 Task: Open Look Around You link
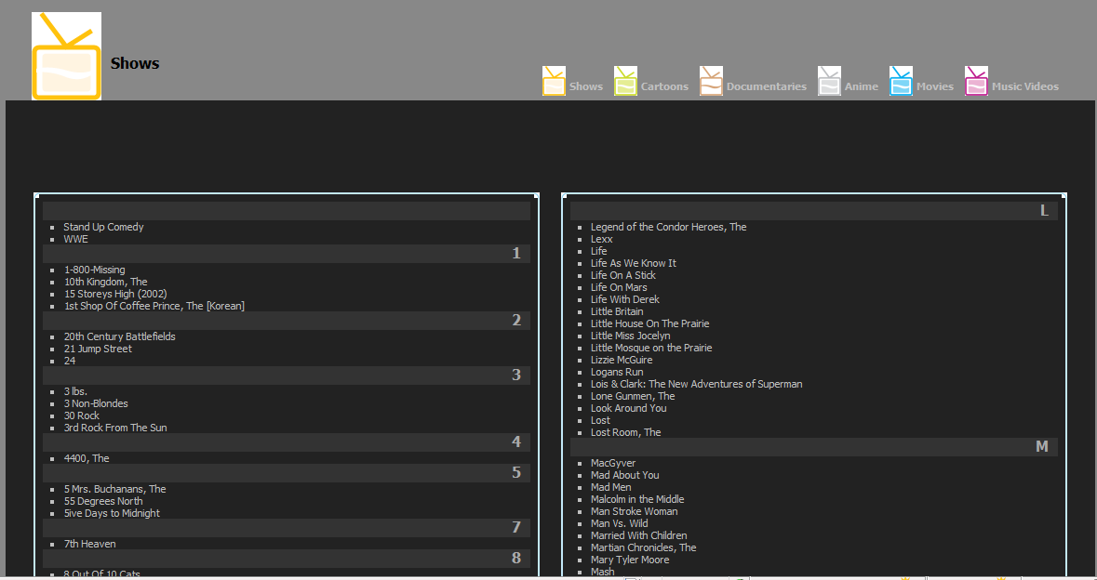[x=628, y=408]
